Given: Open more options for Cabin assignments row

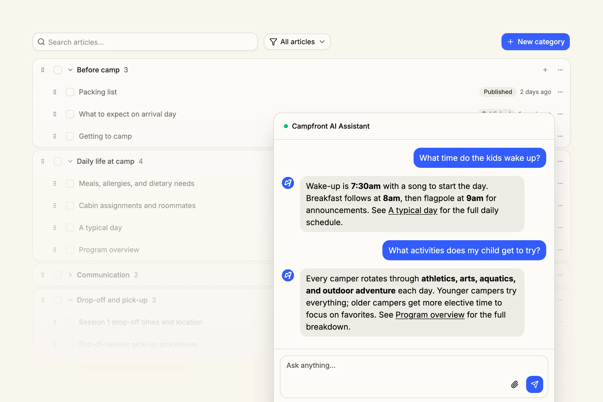Looking at the screenshot, I should 561,206.
